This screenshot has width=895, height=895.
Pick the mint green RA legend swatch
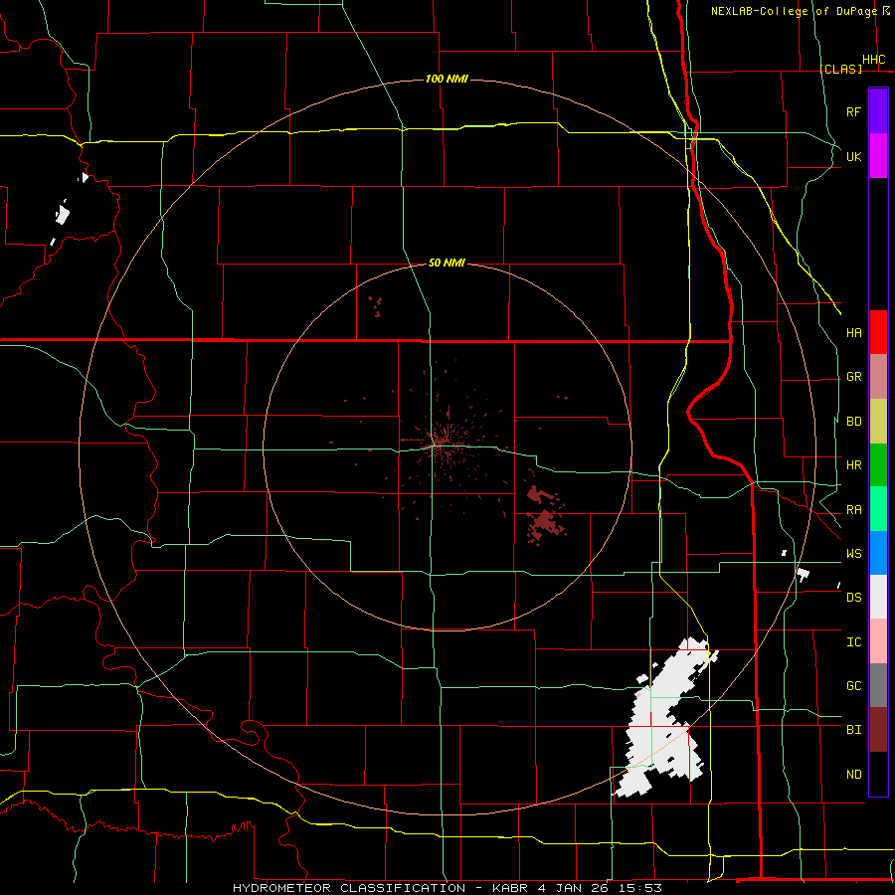click(x=878, y=509)
